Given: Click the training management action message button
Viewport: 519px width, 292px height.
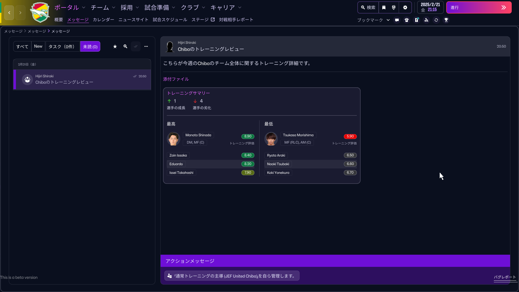Looking at the screenshot, I should (x=232, y=276).
